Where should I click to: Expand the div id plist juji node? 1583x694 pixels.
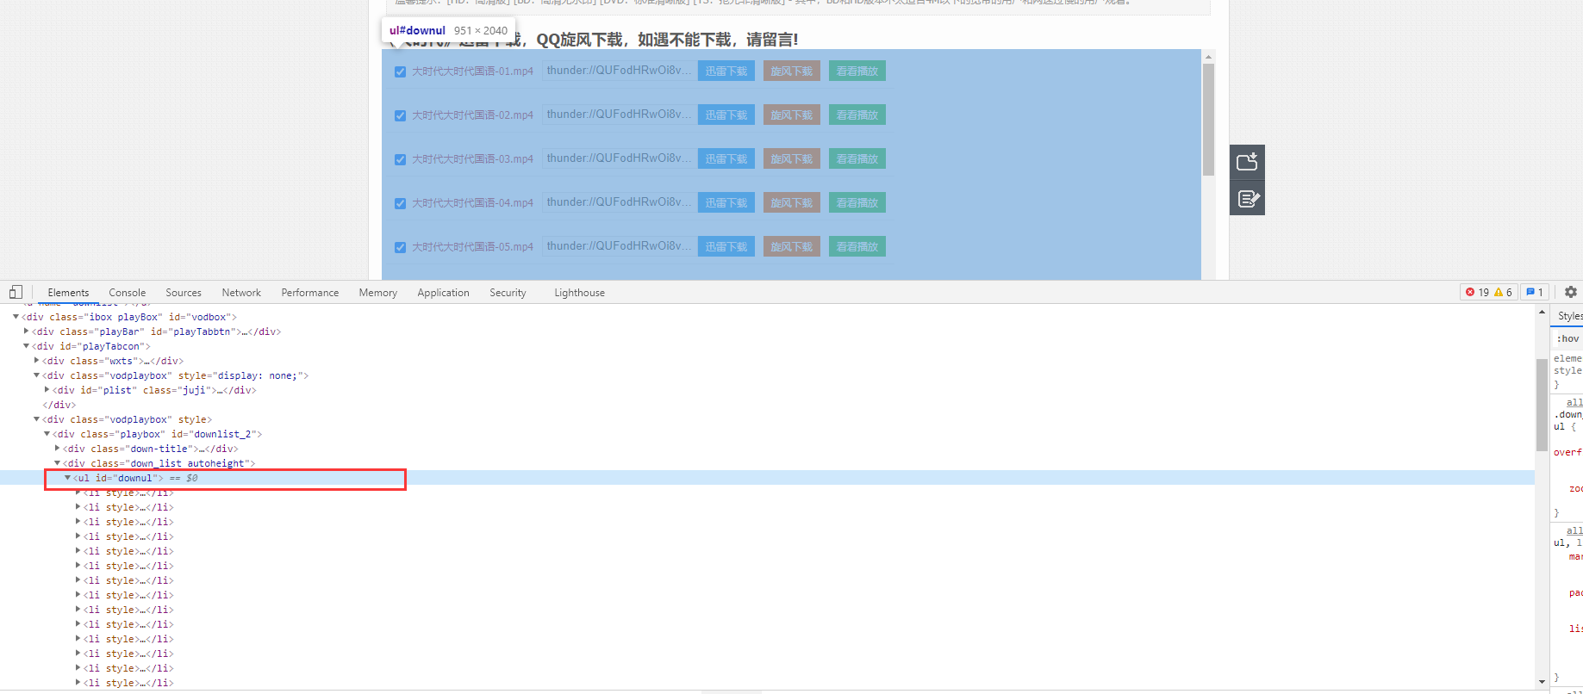coord(47,390)
